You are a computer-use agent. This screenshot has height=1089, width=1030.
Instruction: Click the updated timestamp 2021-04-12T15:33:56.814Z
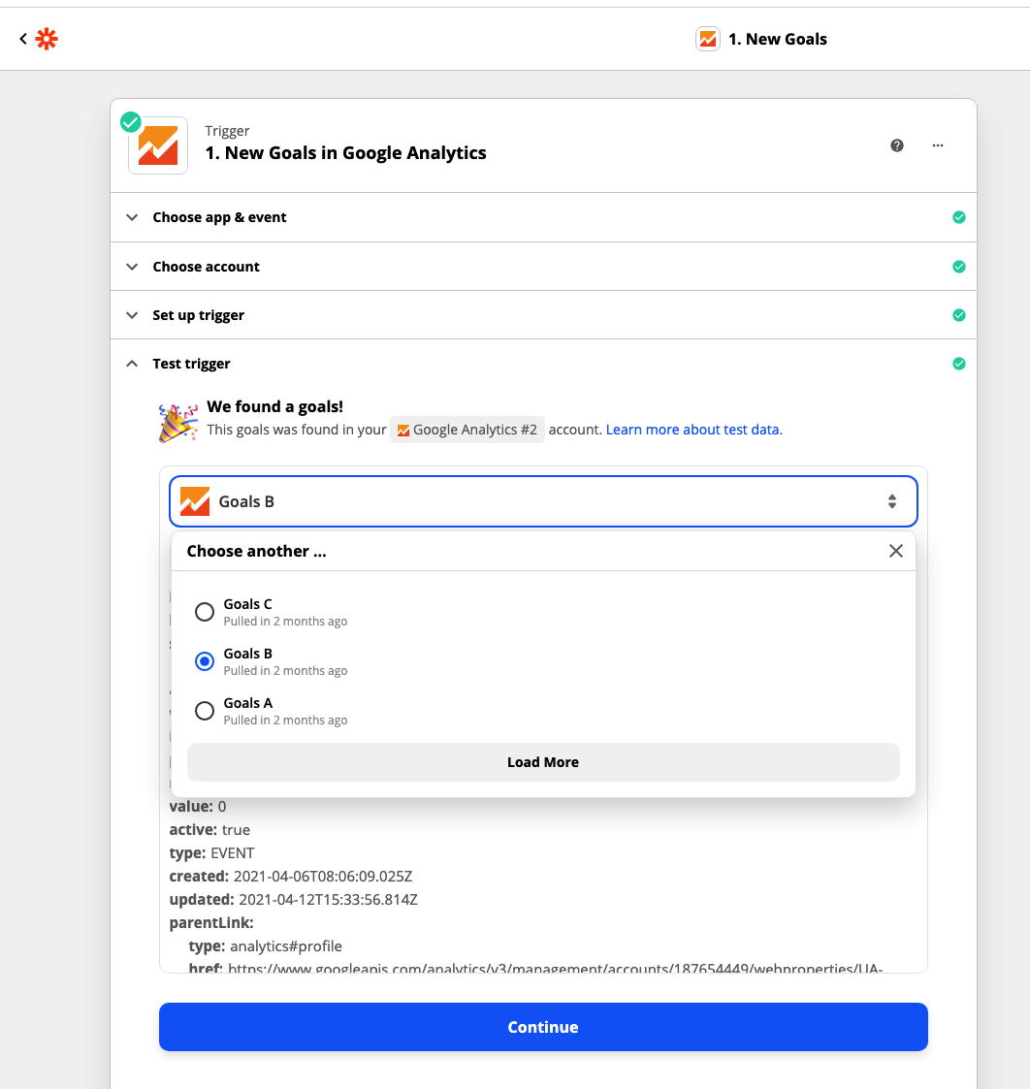pyautogui.click(x=329, y=899)
